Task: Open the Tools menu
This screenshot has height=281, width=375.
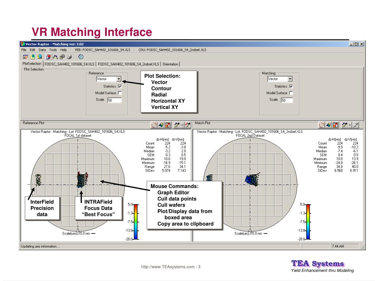Action: [53, 50]
